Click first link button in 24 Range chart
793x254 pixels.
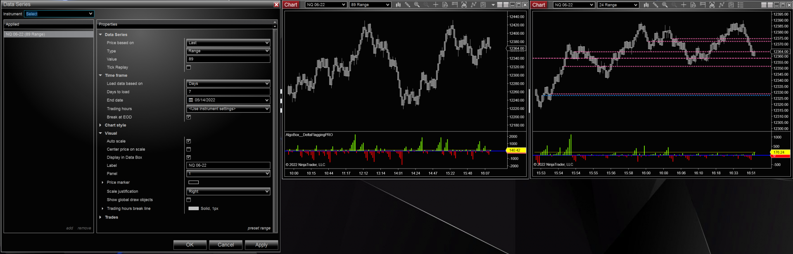pos(764,5)
